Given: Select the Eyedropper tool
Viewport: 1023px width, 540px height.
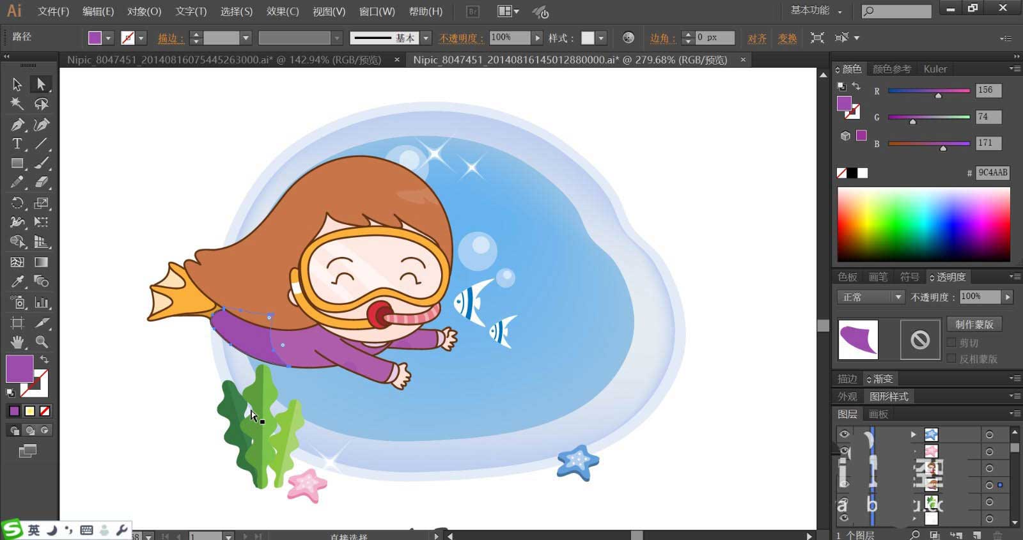Looking at the screenshot, I should point(17,282).
